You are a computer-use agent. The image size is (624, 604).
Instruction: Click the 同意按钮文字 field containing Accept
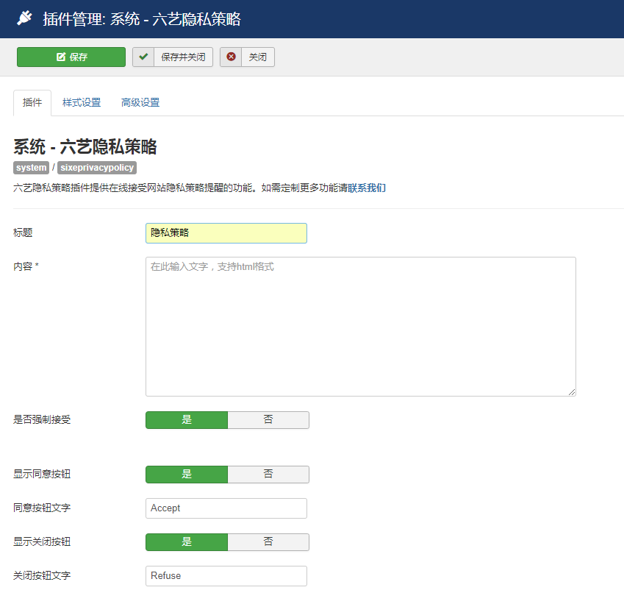pyautogui.click(x=226, y=508)
